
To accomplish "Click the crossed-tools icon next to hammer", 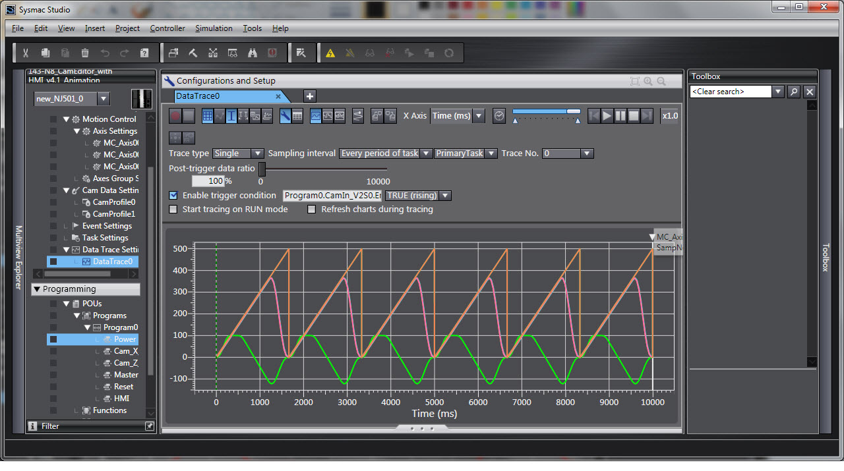I will [213, 53].
